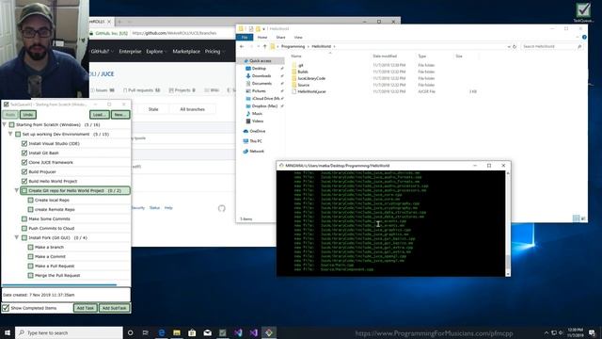Open notification center in system tray
The width and height of the screenshot is (602, 339).
(x=592, y=332)
